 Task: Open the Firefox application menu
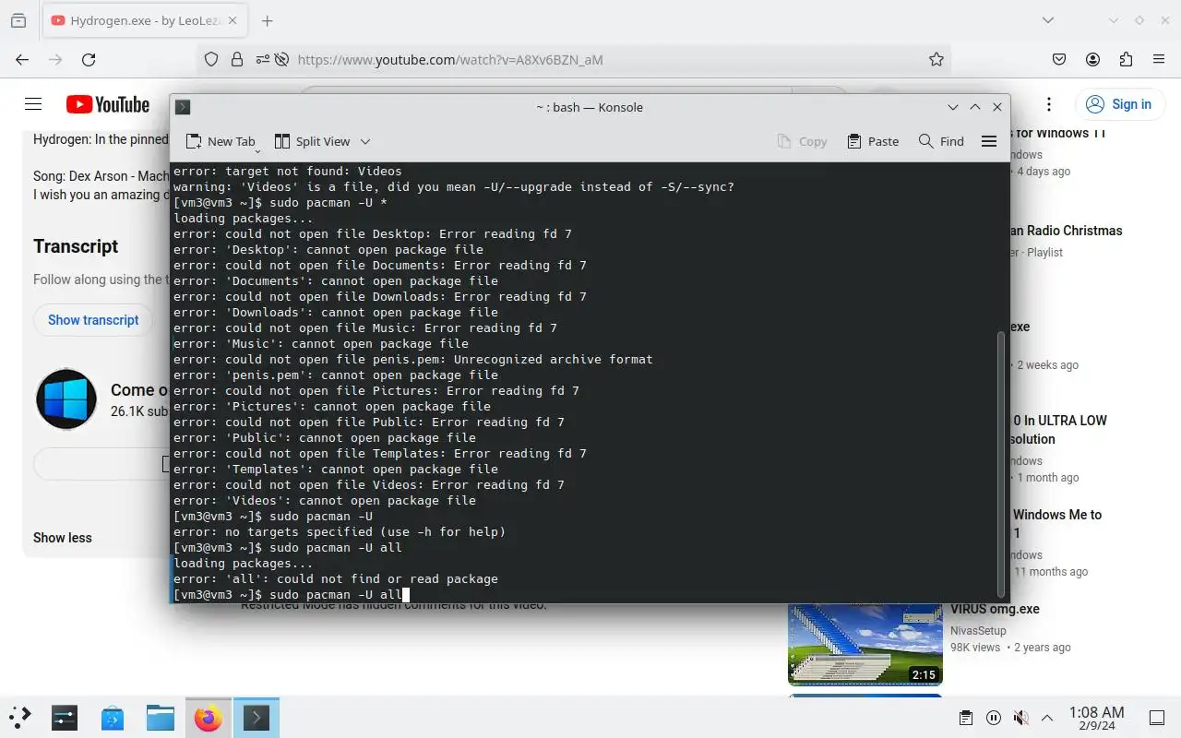(x=1159, y=59)
